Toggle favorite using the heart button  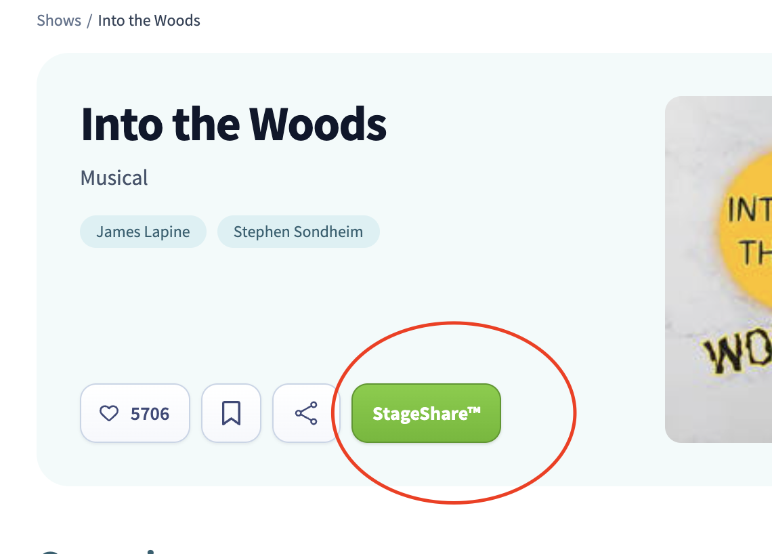tap(135, 413)
